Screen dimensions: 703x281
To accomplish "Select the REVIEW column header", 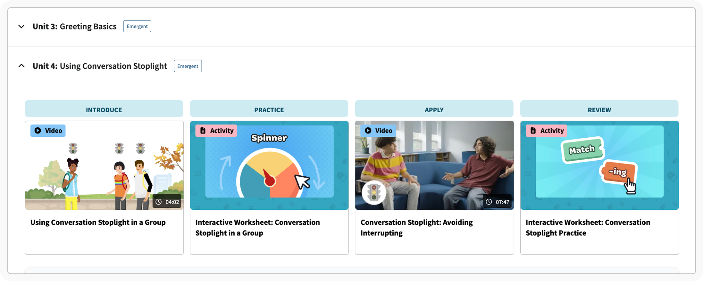I will click(599, 110).
